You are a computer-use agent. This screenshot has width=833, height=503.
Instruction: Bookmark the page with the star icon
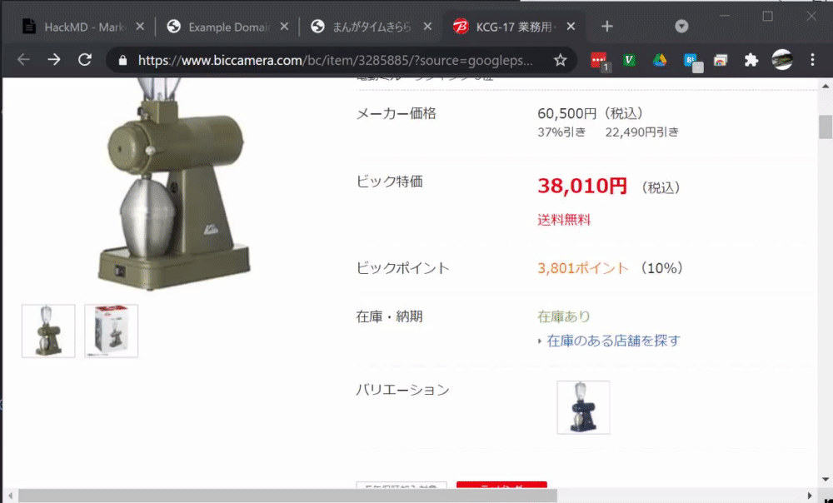click(561, 60)
